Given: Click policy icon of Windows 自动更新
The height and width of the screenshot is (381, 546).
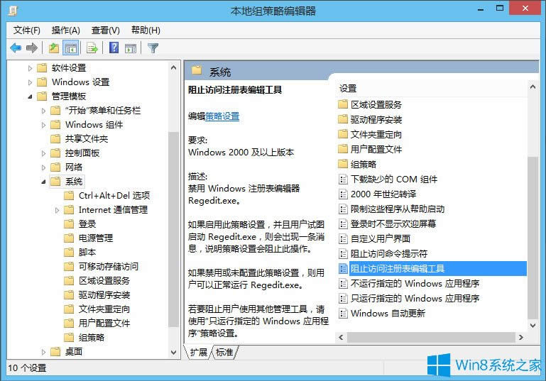Looking at the screenshot, I should (343, 313).
